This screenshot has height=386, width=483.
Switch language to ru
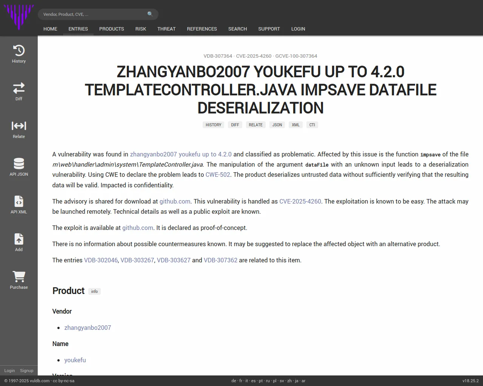pyautogui.click(x=268, y=381)
